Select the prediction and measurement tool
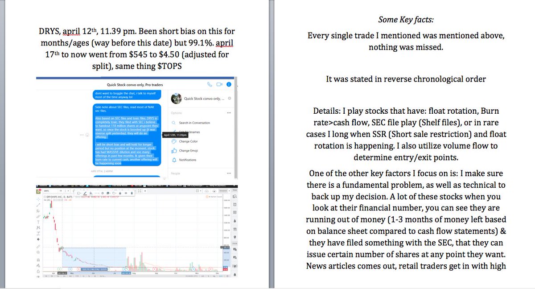 (38, 233)
